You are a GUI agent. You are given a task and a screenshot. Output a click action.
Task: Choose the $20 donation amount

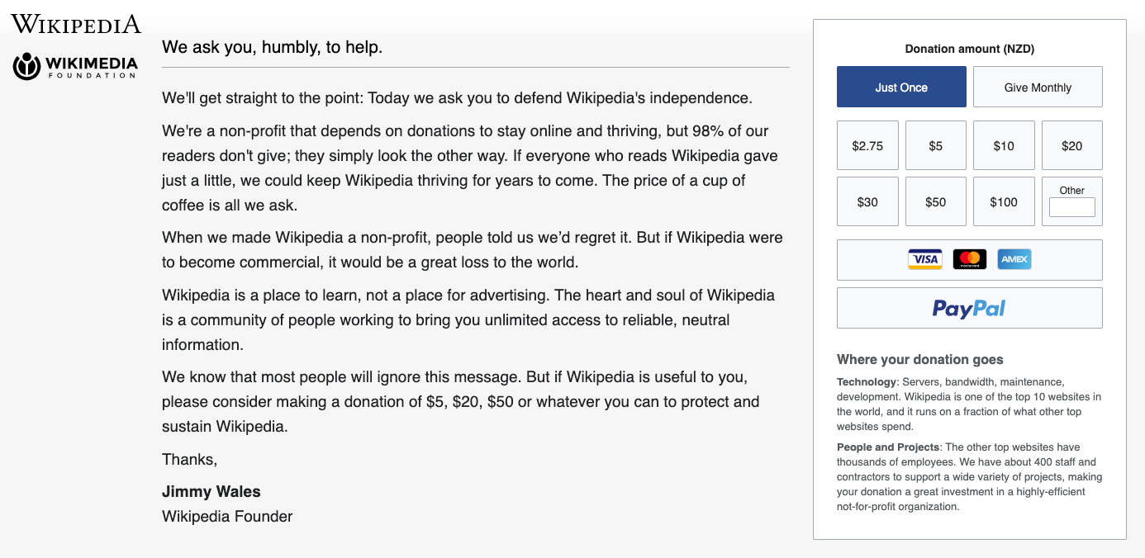[1071, 144]
